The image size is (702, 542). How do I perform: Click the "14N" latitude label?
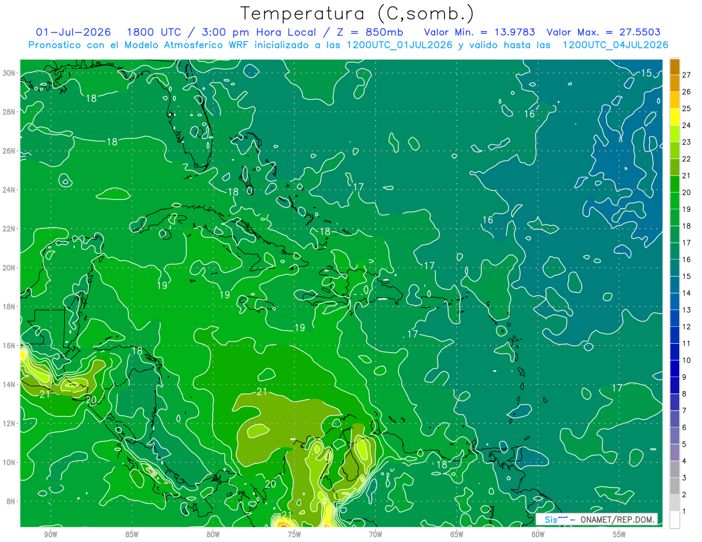[10, 384]
